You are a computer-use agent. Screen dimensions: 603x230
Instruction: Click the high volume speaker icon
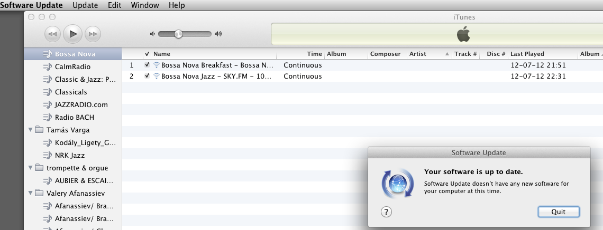218,34
